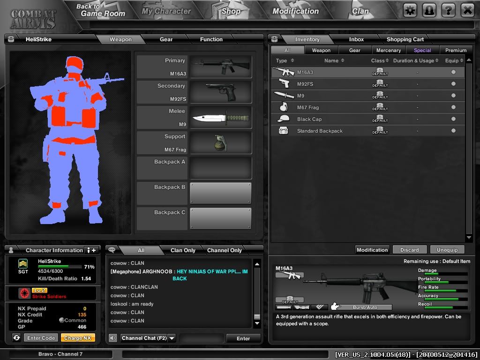Open Modification in the top navigation
The width and height of the screenshot is (480, 360).
[x=295, y=11]
